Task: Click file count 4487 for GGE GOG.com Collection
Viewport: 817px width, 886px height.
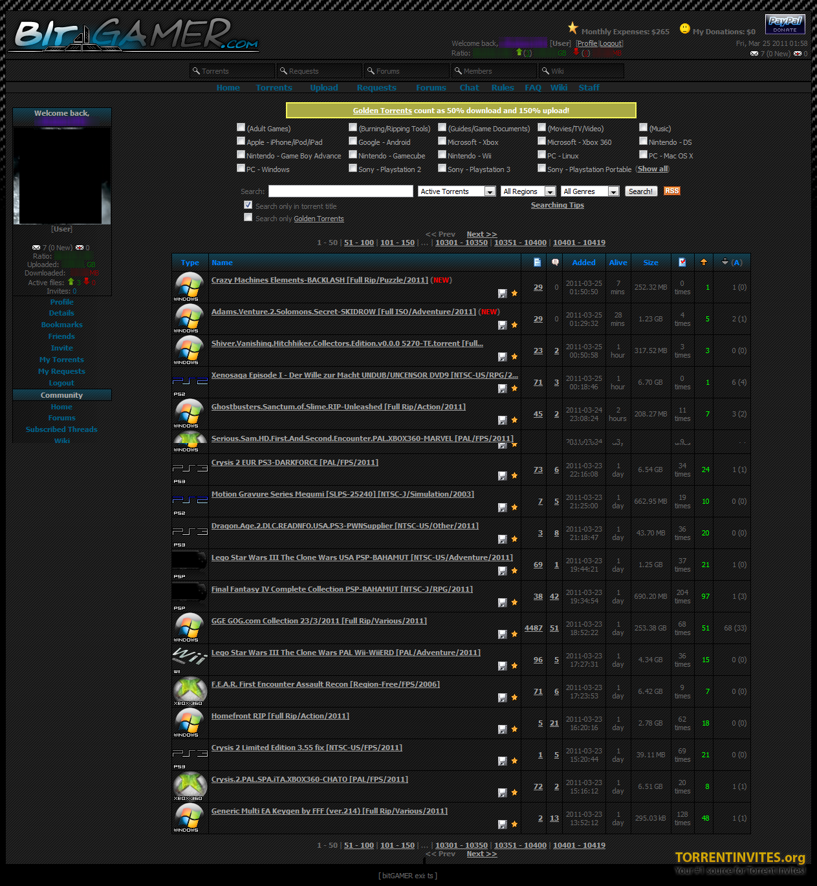Action: 534,628
